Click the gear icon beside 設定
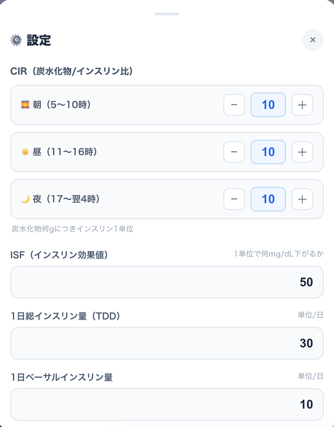 pos(15,40)
